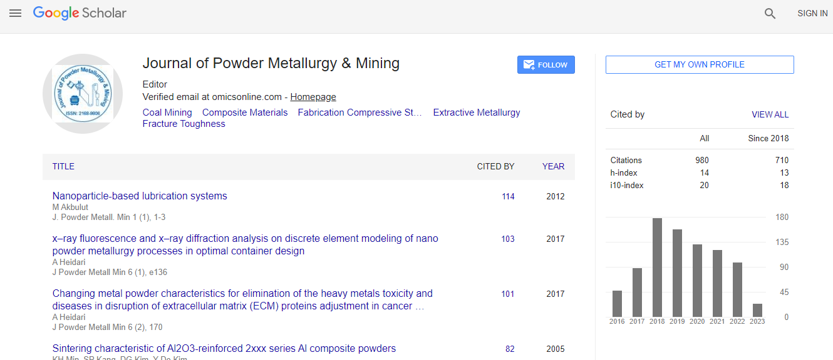Click the Sign In link
This screenshot has width=833, height=360.
coord(812,13)
